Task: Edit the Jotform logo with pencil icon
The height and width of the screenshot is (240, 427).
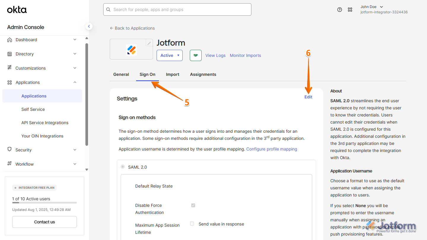Action: click(149, 43)
